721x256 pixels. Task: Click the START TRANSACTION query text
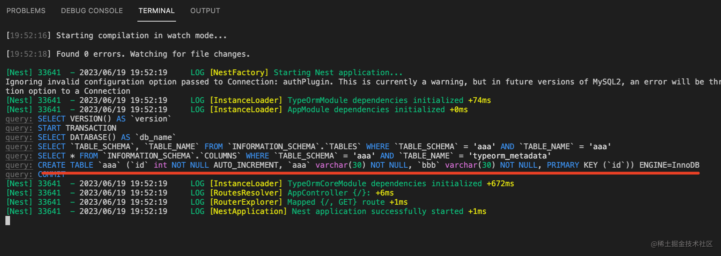pos(77,128)
